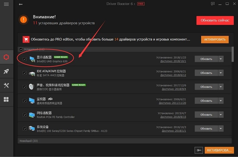Open link Доступно: 2011/11/20
Viewport: 238px width, 157px height.
[x=172, y=103]
